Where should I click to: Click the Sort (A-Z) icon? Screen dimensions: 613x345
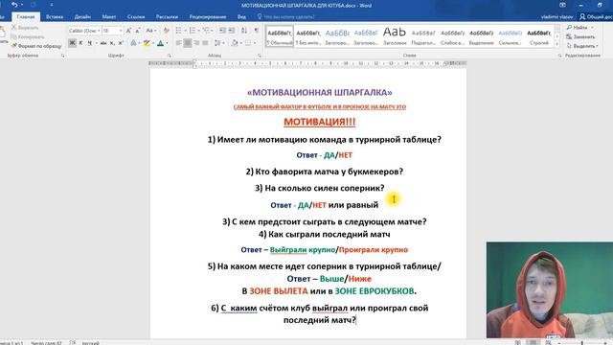pos(244,31)
